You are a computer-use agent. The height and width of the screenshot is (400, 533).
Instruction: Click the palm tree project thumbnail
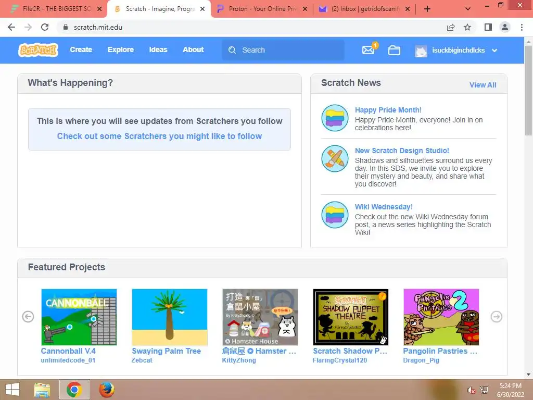click(169, 317)
